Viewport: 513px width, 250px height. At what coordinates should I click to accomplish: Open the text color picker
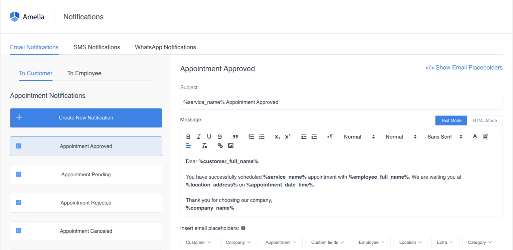click(x=475, y=137)
